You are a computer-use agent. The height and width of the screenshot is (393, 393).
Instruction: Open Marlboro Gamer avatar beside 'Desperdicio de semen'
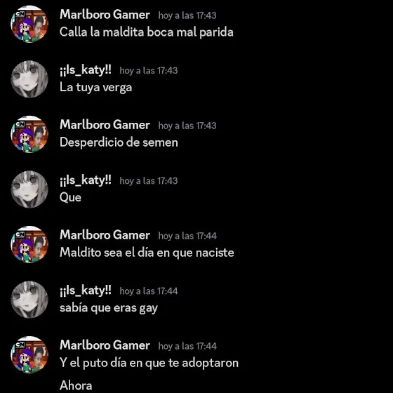point(29,134)
